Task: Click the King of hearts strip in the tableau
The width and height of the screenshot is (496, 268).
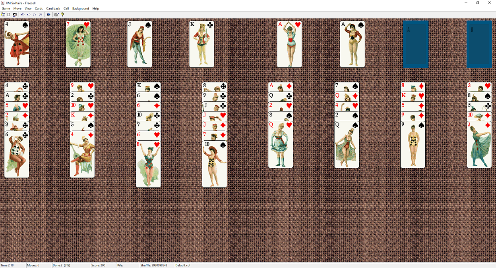Action: coord(413,97)
